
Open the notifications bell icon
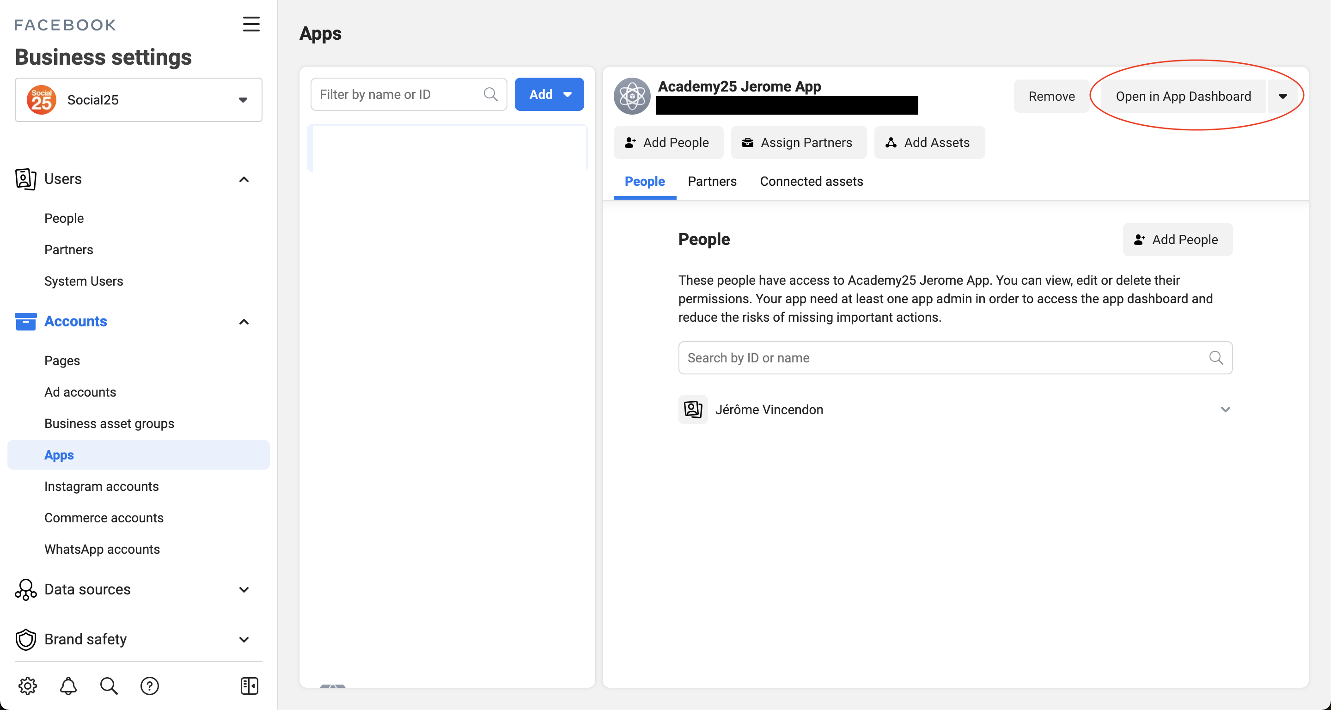(x=68, y=686)
